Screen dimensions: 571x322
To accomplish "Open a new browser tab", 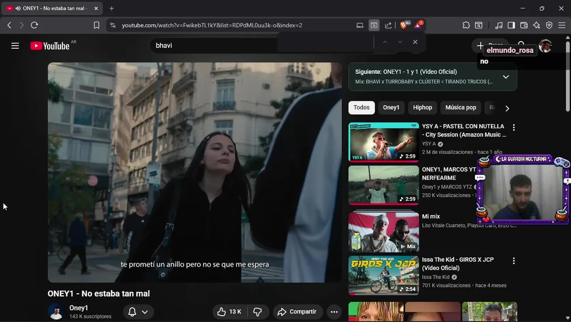I will click(x=112, y=8).
